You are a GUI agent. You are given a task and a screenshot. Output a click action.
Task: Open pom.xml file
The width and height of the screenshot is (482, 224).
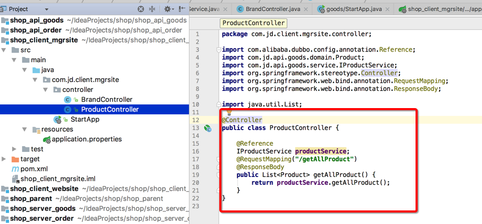click(34, 169)
